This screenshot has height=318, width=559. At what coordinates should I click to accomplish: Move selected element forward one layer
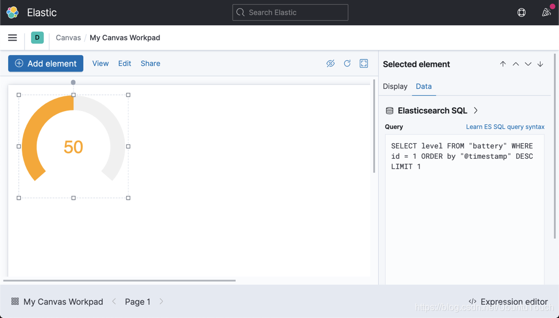pos(515,64)
